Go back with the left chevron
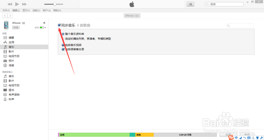This screenshot has width=264, height=140. (x=5, y=16)
